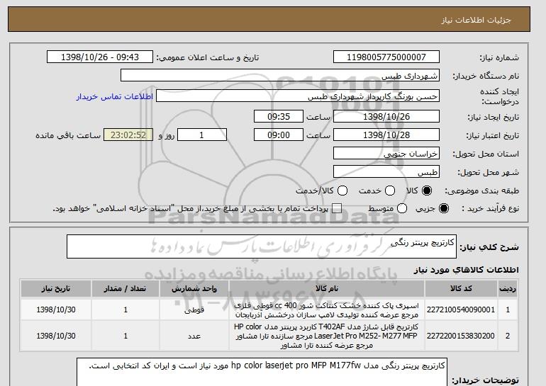Click the buyer organization name field شهرداری طبس

[280, 76]
